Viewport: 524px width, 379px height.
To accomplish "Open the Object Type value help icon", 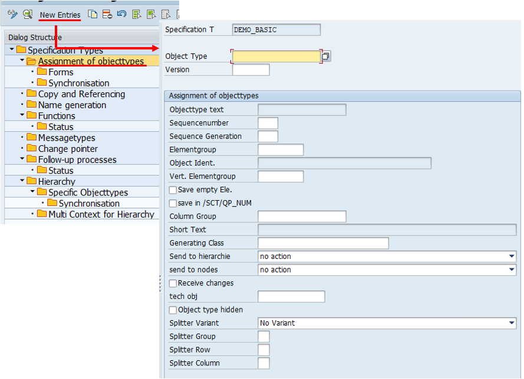I will 325,56.
